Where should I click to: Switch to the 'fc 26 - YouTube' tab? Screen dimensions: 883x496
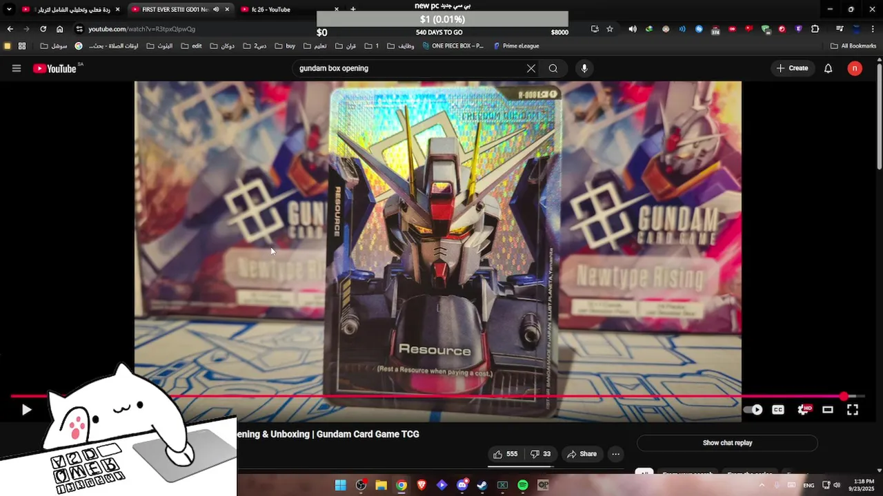click(x=290, y=10)
